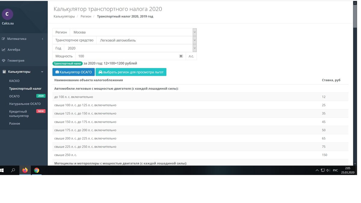Image resolution: width=361 pixels, height=203 pixels.
Task: Launch Firefox from the taskbar
Action: pos(25,170)
